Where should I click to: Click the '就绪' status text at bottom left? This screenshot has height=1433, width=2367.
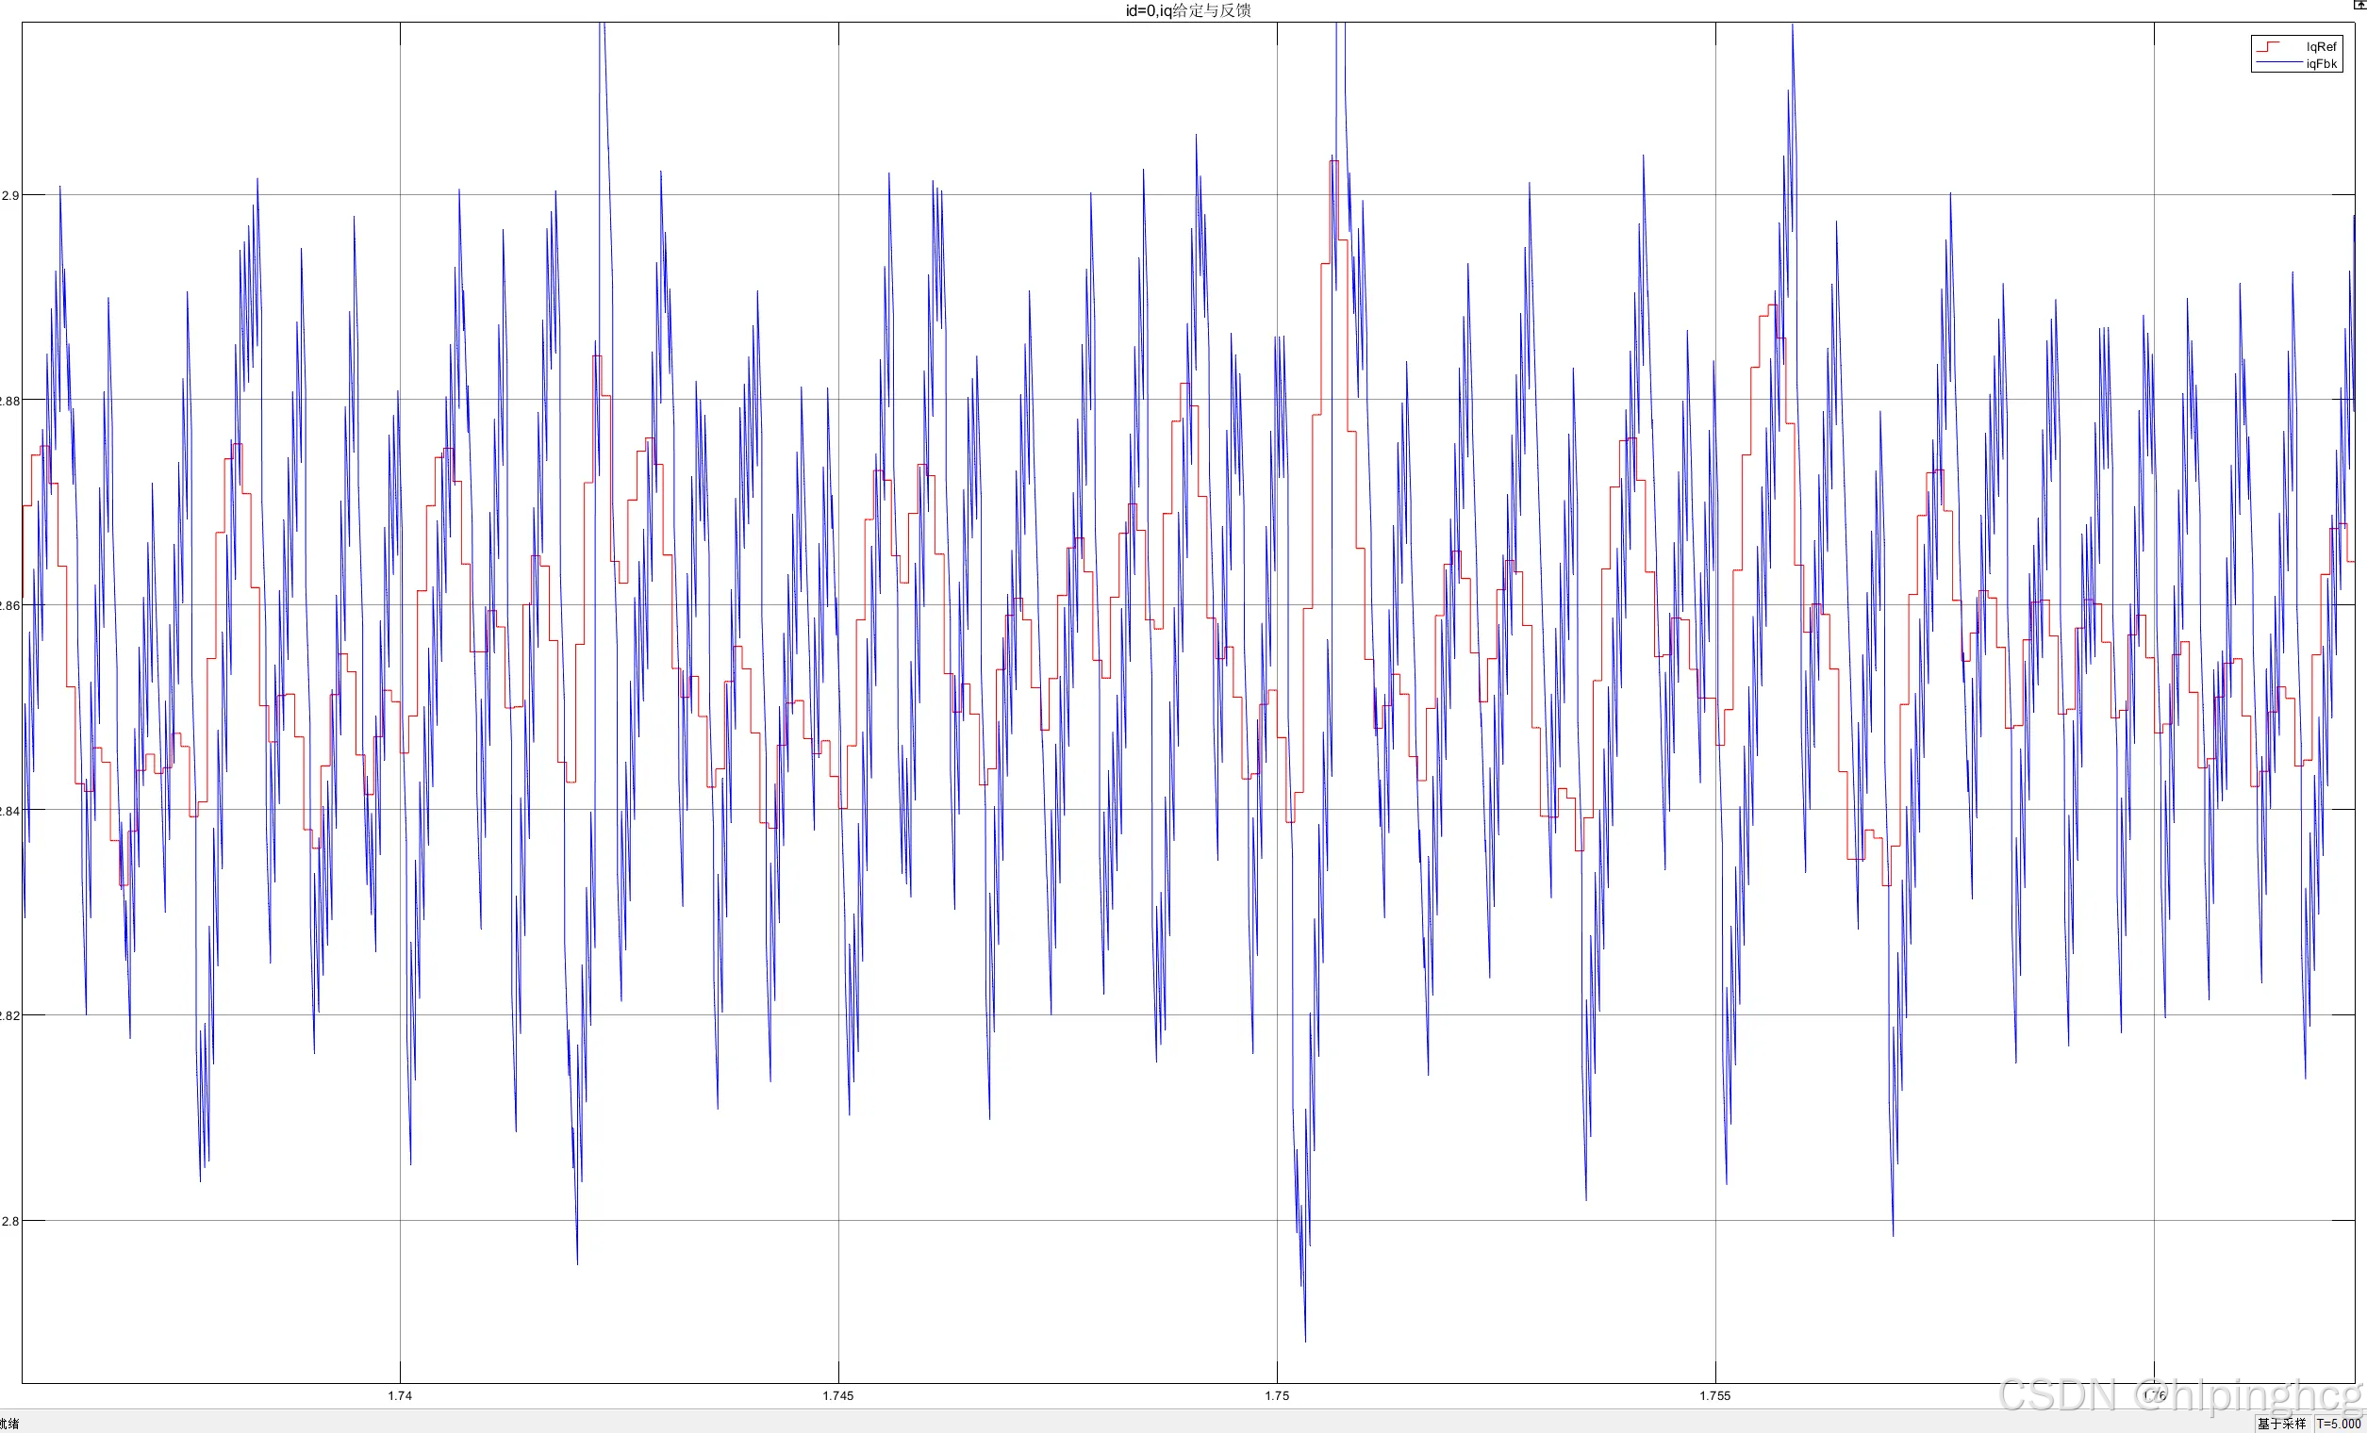pos(8,1424)
